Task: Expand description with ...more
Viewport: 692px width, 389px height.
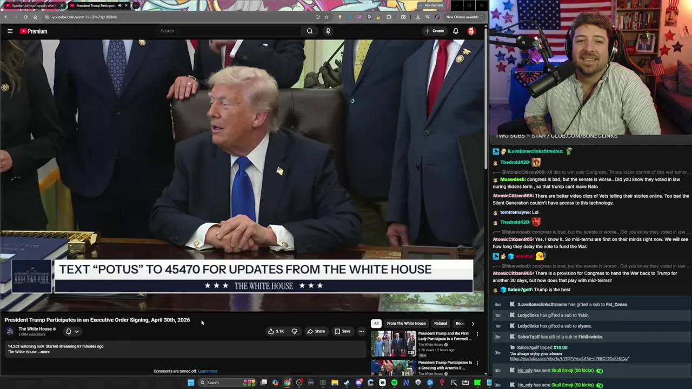Action: pos(44,352)
